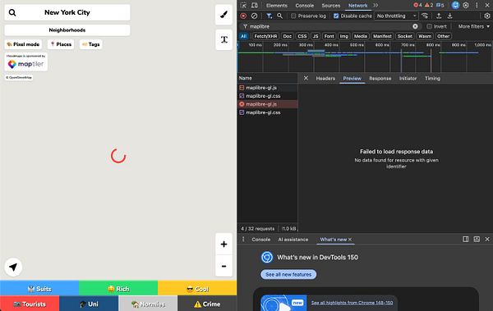
Task: Open the Headers tab of the request
Action: click(x=325, y=78)
